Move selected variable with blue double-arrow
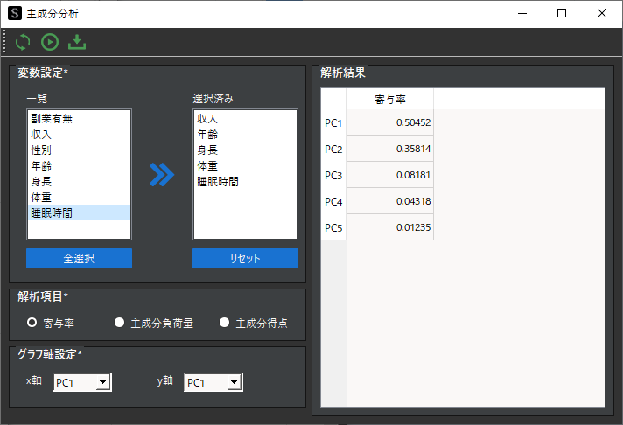 (162, 175)
